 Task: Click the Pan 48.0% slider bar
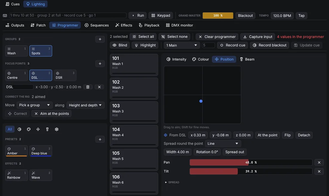(x=251, y=163)
